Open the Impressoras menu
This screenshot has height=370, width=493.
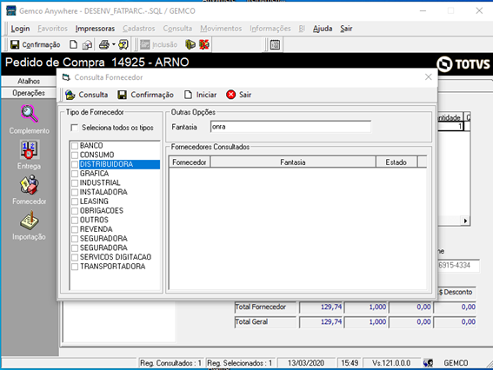point(95,29)
